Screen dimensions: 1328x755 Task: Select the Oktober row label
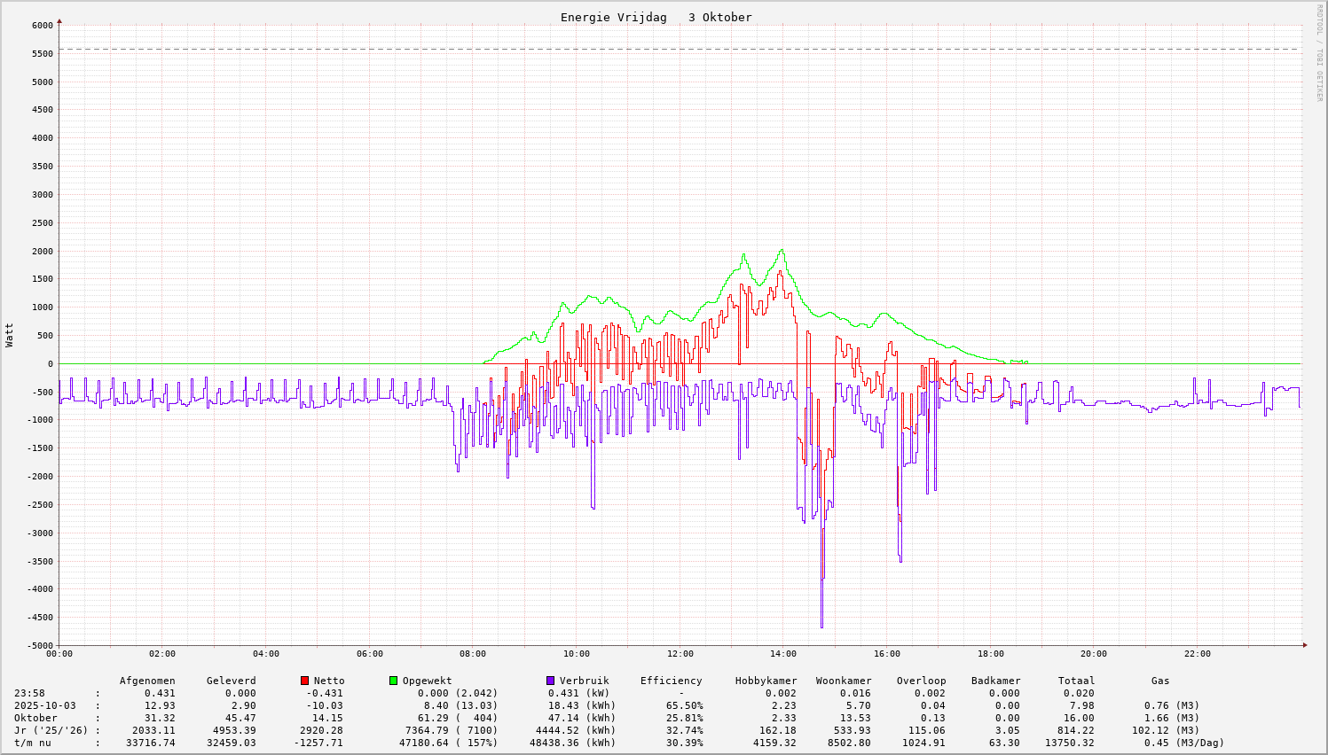tap(35, 719)
